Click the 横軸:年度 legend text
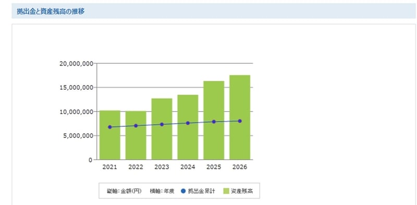The width and height of the screenshot is (417, 205). click(x=162, y=191)
